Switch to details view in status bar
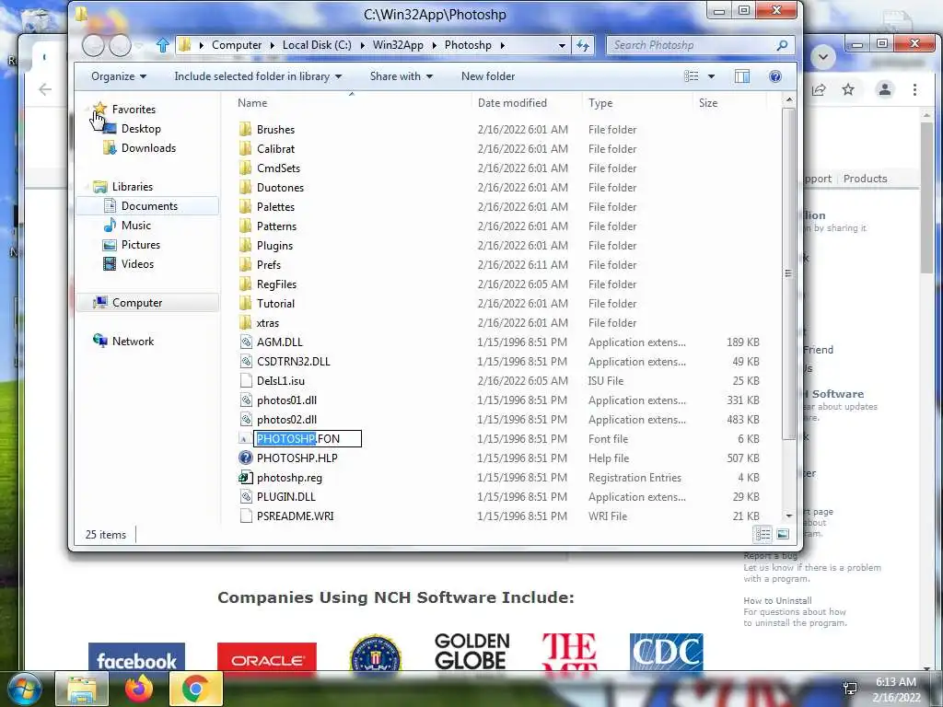 (x=763, y=534)
